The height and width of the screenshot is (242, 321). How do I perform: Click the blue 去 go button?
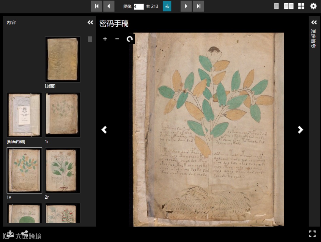(x=167, y=6)
